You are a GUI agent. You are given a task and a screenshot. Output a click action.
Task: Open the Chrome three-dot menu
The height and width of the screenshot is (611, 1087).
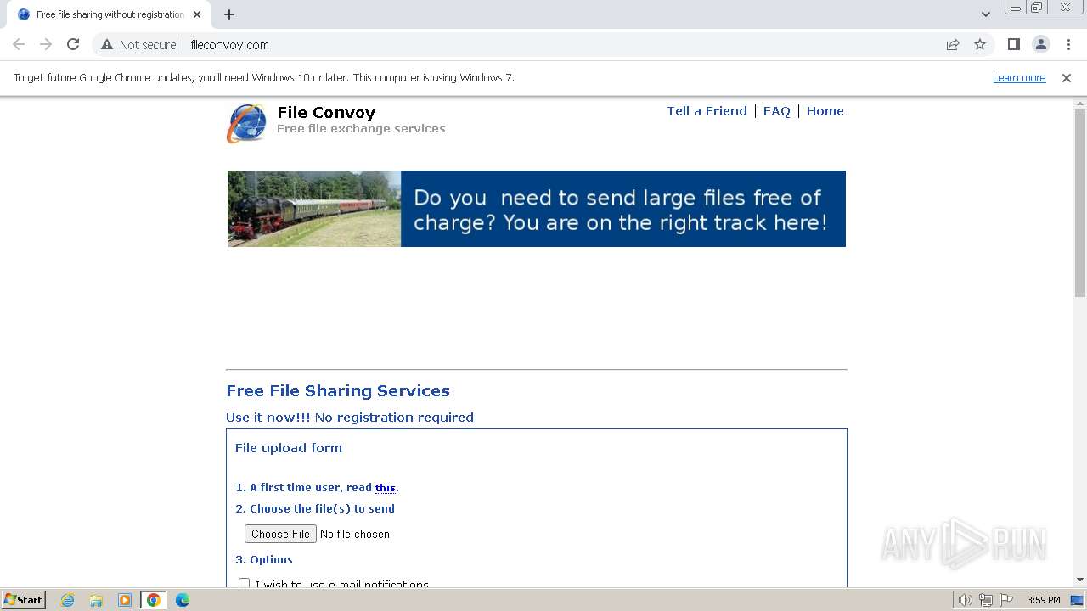pyautogui.click(x=1068, y=44)
